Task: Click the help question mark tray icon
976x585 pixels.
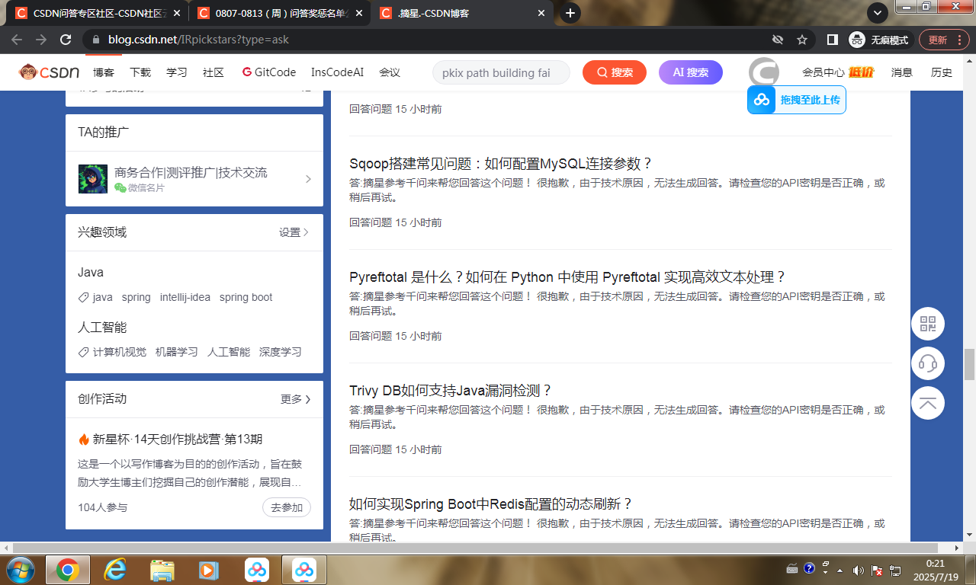Action: (807, 568)
